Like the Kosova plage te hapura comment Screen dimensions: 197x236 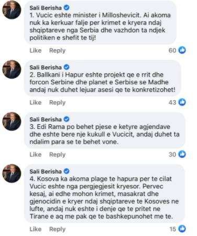[36, 229]
